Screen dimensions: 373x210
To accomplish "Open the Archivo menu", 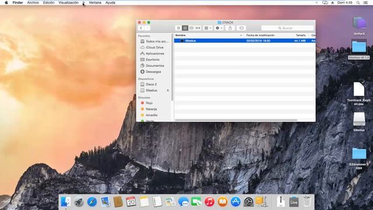I will click(33, 2).
